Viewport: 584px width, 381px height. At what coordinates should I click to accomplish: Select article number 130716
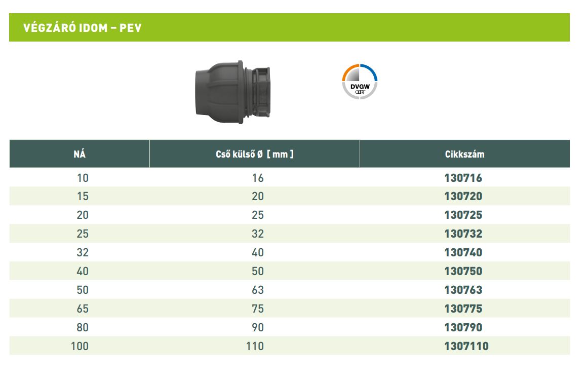(463, 178)
